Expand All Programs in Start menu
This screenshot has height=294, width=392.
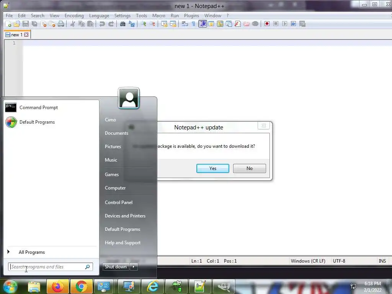click(51, 252)
